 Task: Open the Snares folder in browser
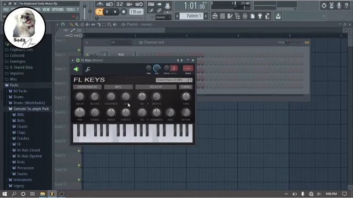pyautogui.click(x=22, y=174)
